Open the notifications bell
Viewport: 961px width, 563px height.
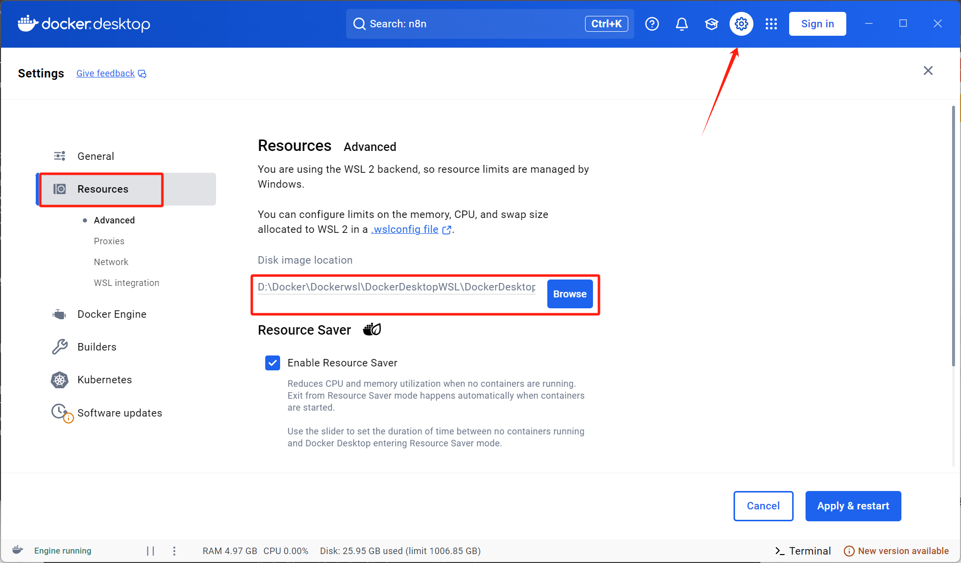682,24
